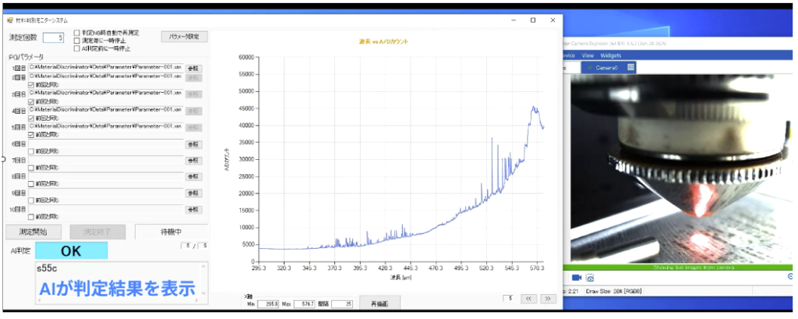Click the 再描画 redraw button
Viewport: 798px width, 319px height.
(380, 303)
